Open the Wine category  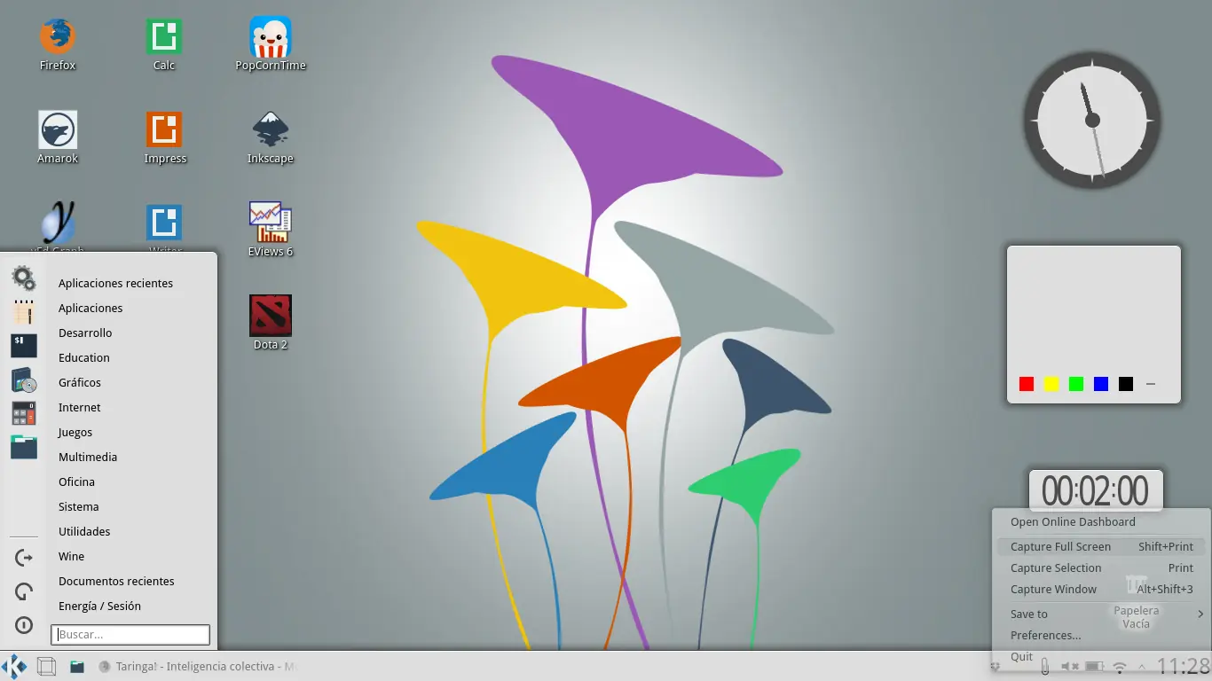coord(72,556)
